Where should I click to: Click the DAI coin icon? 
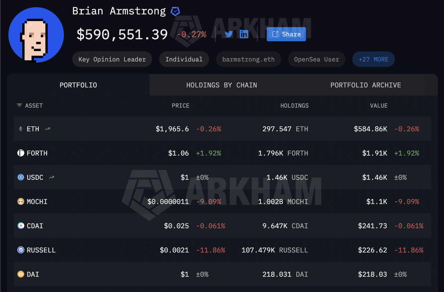tap(21, 274)
